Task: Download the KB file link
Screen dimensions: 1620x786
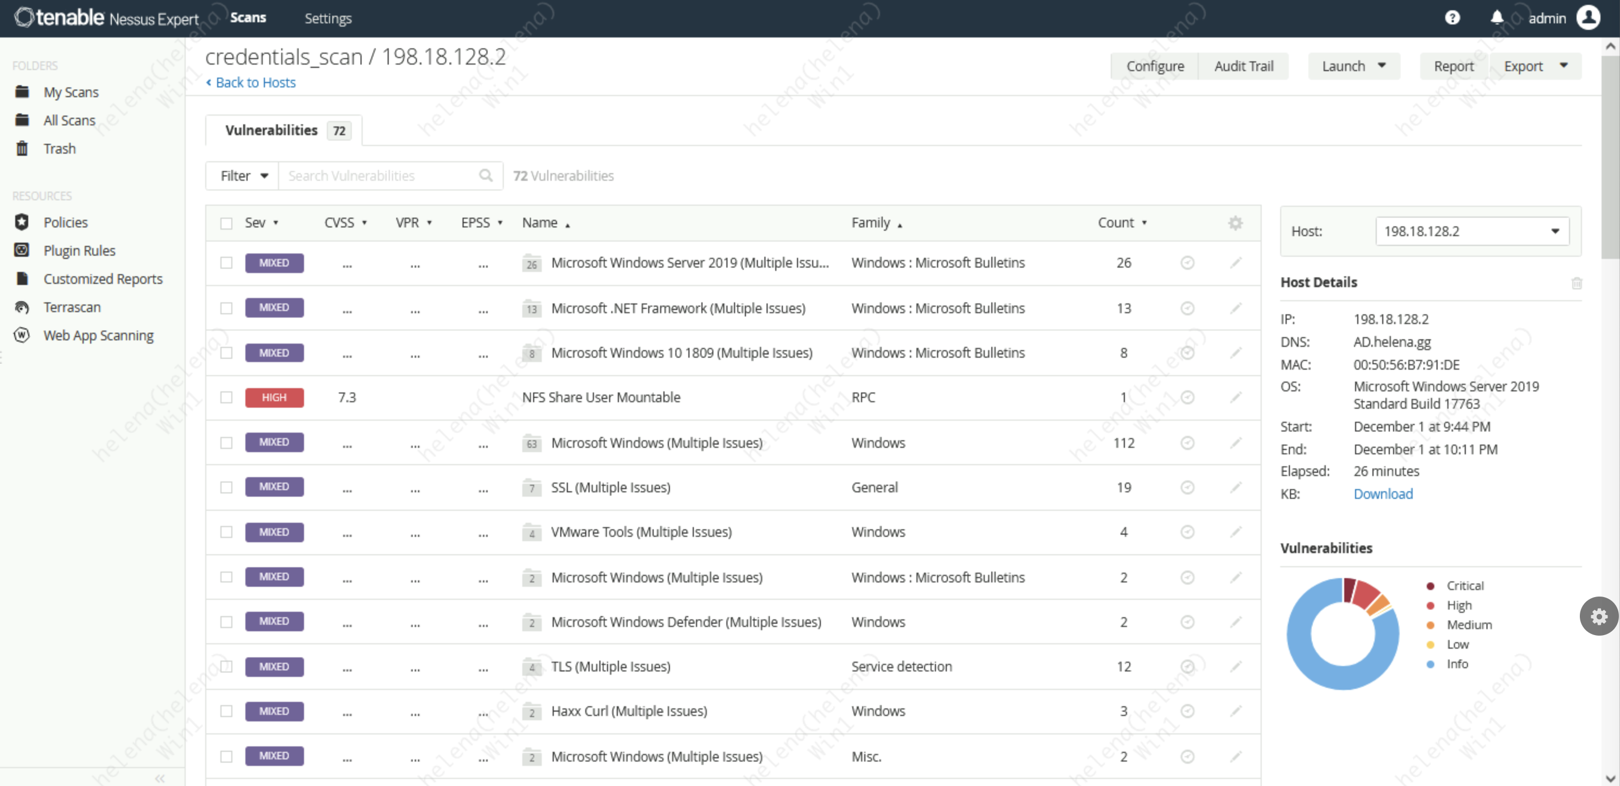Action: point(1383,493)
